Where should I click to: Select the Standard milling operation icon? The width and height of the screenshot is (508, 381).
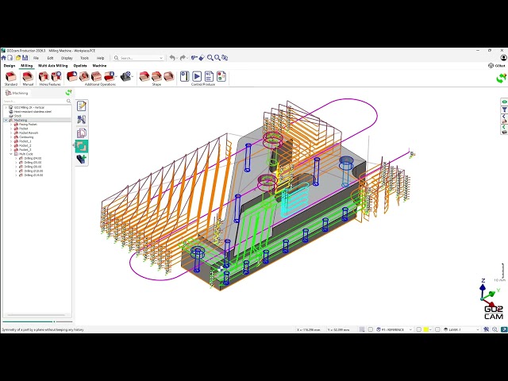pos(10,77)
